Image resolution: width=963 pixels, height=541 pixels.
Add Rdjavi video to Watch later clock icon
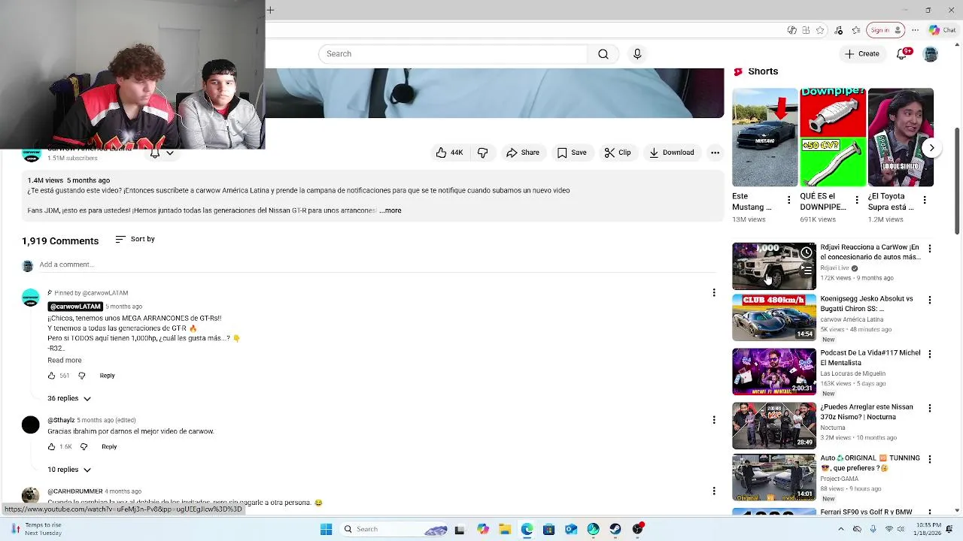806,252
